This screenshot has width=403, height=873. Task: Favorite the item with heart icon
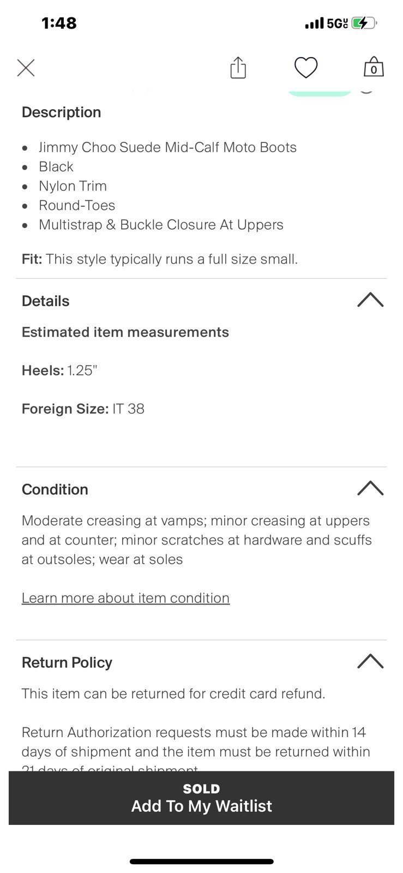click(306, 68)
